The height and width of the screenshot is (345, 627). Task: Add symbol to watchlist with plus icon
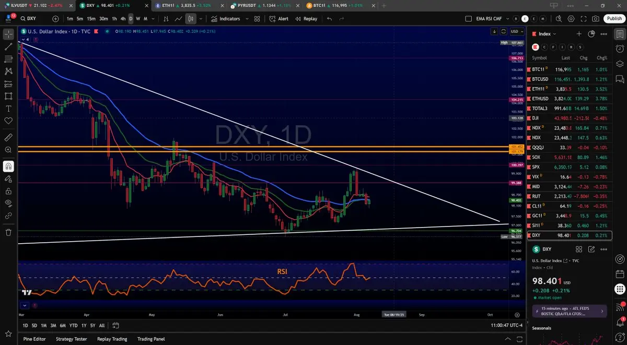(579, 33)
